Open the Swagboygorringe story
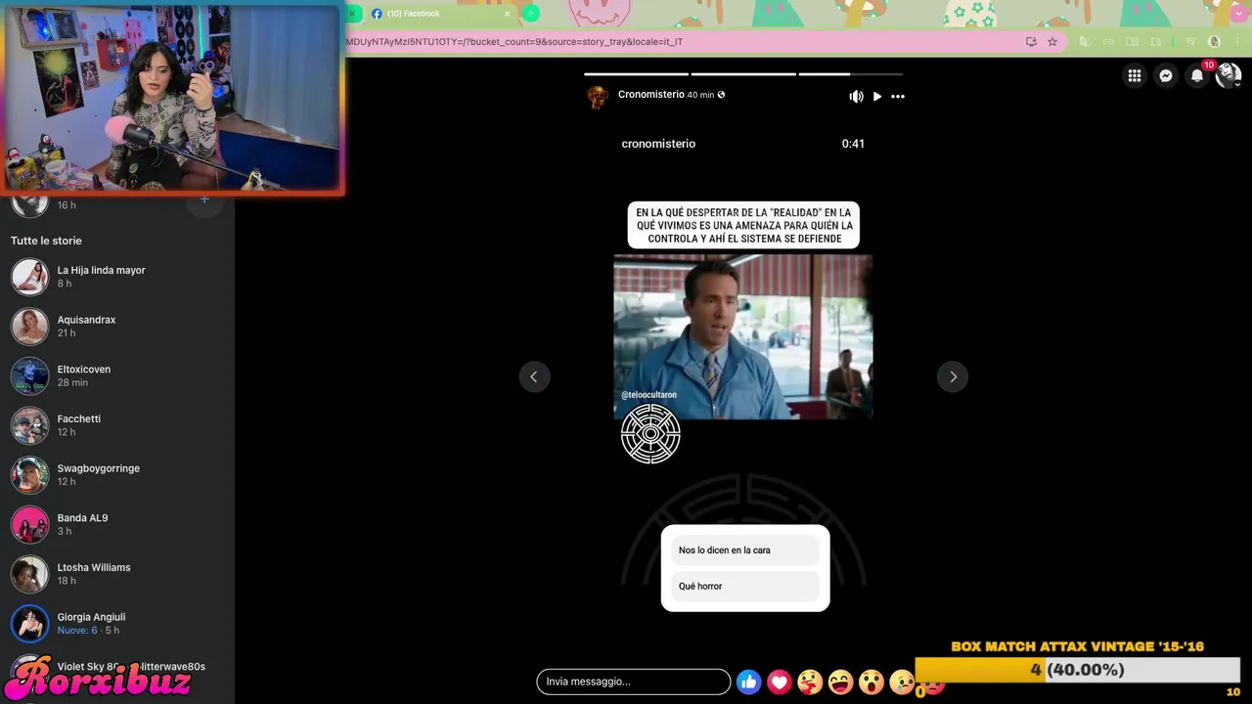Viewport: 1252px width, 704px height. (117, 474)
